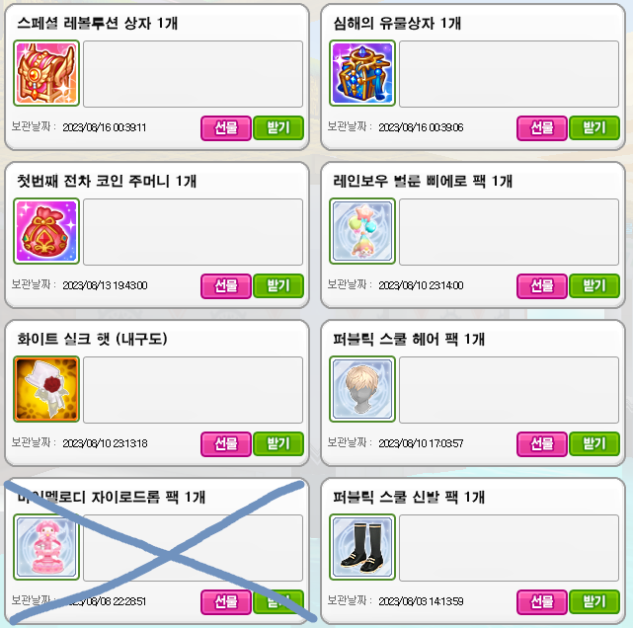Receive the 첫번째 전차 코인 주머니
The width and height of the screenshot is (633, 628).
point(278,285)
